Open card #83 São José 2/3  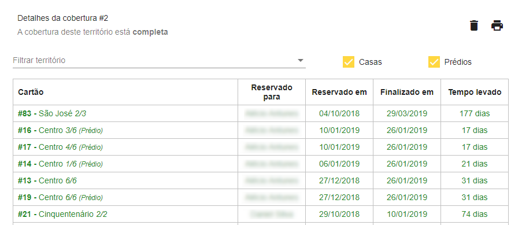tap(52, 114)
